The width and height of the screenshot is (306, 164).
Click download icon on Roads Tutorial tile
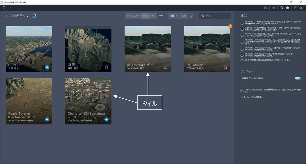point(47,119)
